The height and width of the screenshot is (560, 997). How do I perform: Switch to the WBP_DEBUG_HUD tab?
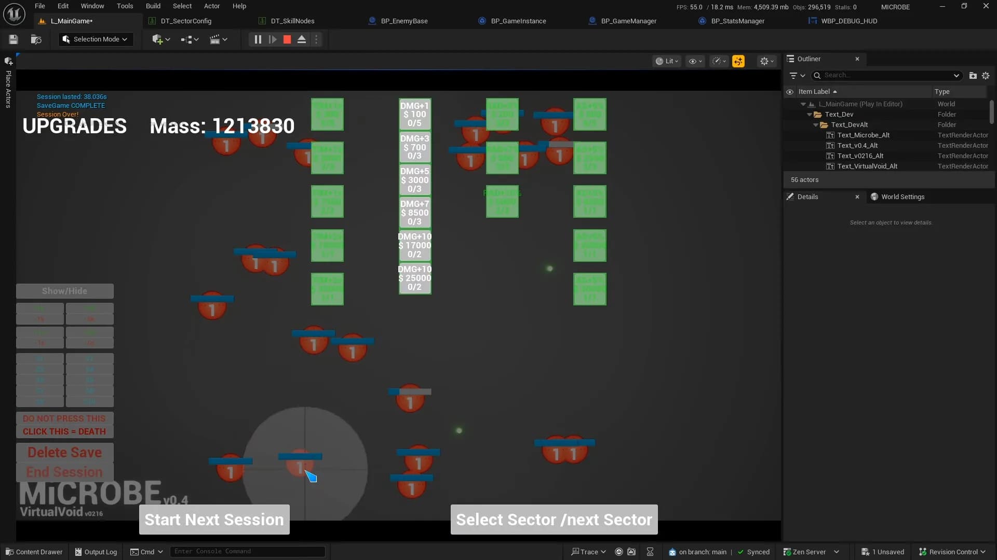[848, 21]
